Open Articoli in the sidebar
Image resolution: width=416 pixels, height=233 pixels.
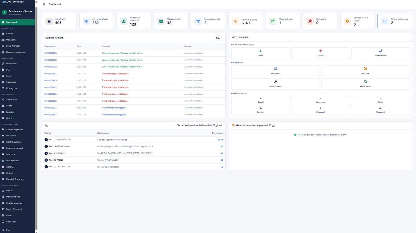tap(17, 33)
